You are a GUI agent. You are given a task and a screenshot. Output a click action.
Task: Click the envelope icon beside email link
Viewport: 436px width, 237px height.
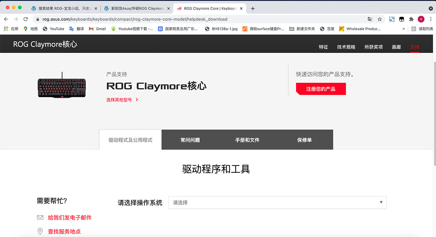[40, 218]
